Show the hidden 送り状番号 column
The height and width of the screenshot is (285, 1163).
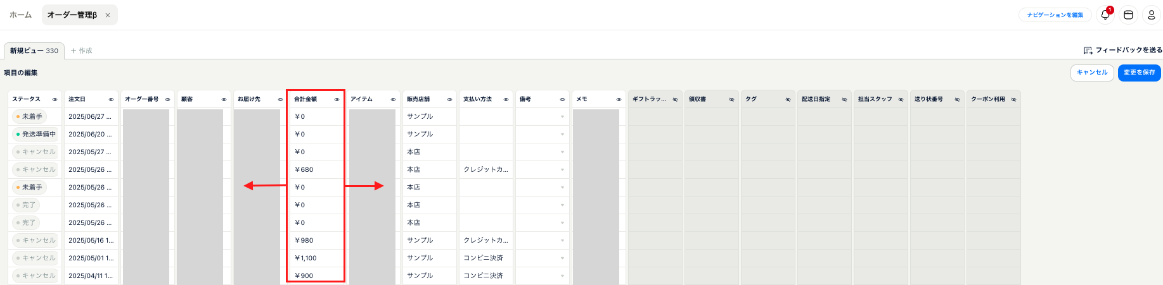pyautogui.click(x=957, y=99)
